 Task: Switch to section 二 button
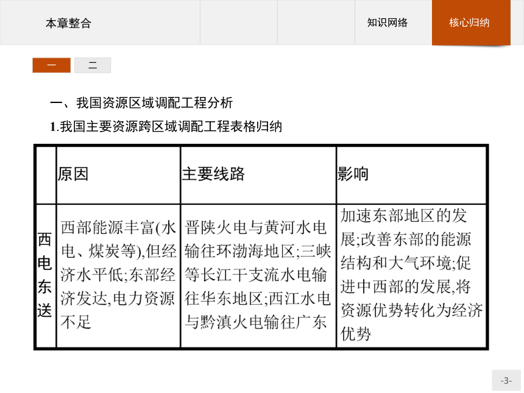tap(93, 65)
